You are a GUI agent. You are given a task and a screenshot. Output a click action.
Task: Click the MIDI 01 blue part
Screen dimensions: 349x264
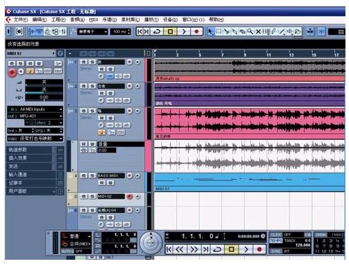click(x=250, y=182)
